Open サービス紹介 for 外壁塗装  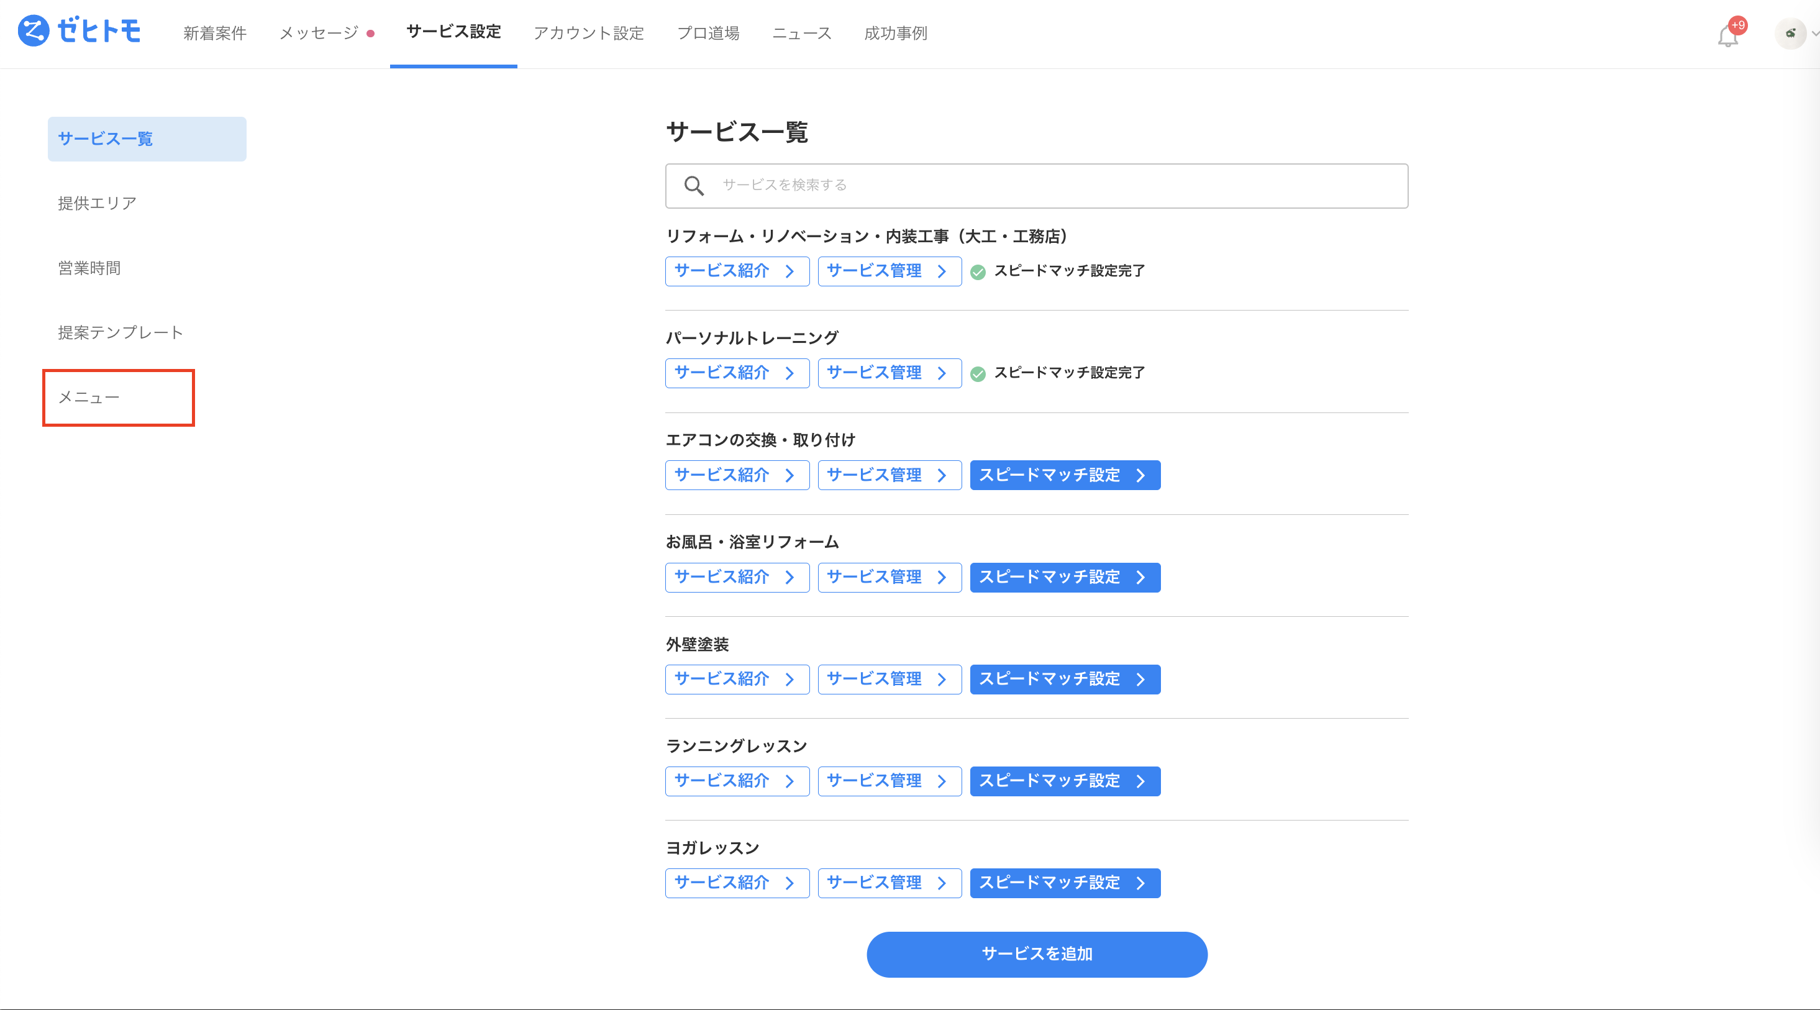pos(737,679)
